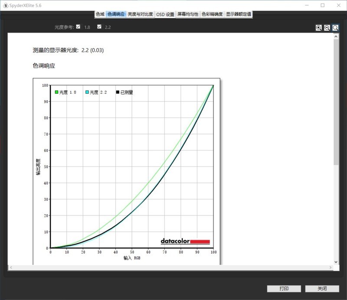Screen dimensions: 347x300
Task: Open the OSD 设置 tab
Action: tap(165, 13)
